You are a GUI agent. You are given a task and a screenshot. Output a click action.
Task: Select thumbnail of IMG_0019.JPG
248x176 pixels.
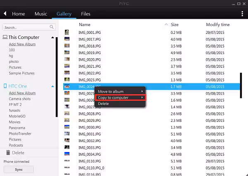pyautogui.click(x=67, y=52)
